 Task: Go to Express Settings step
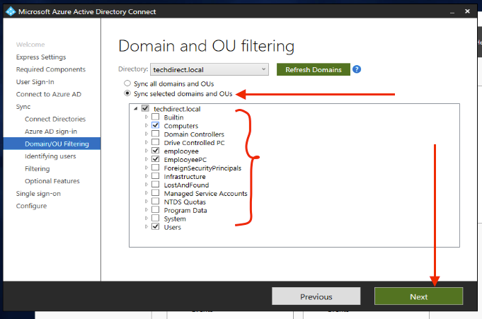pyautogui.click(x=41, y=57)
